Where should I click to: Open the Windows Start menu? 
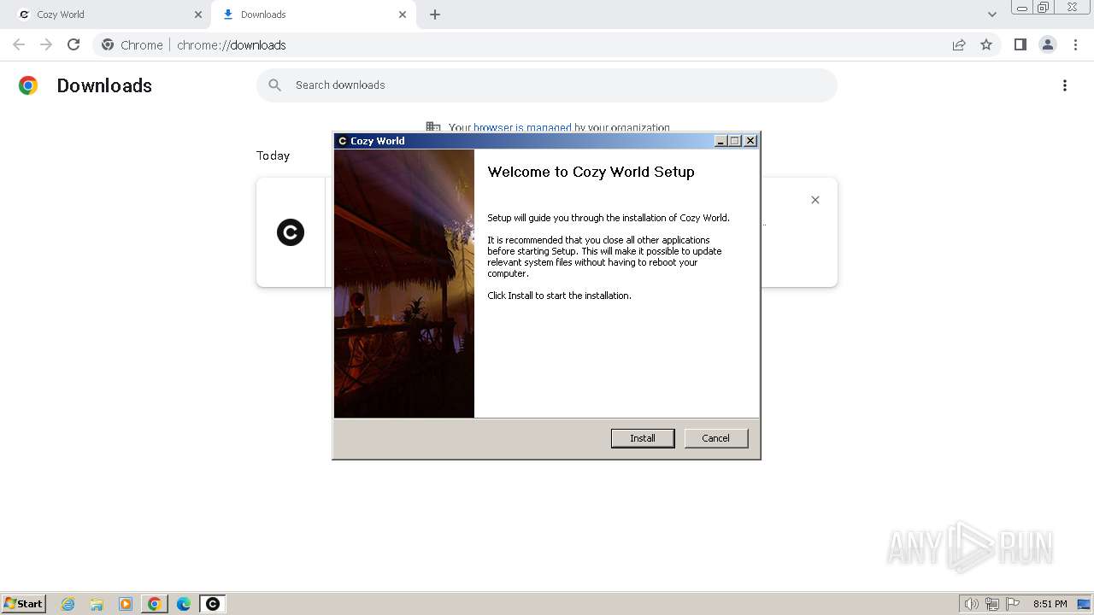pos(24,604)
